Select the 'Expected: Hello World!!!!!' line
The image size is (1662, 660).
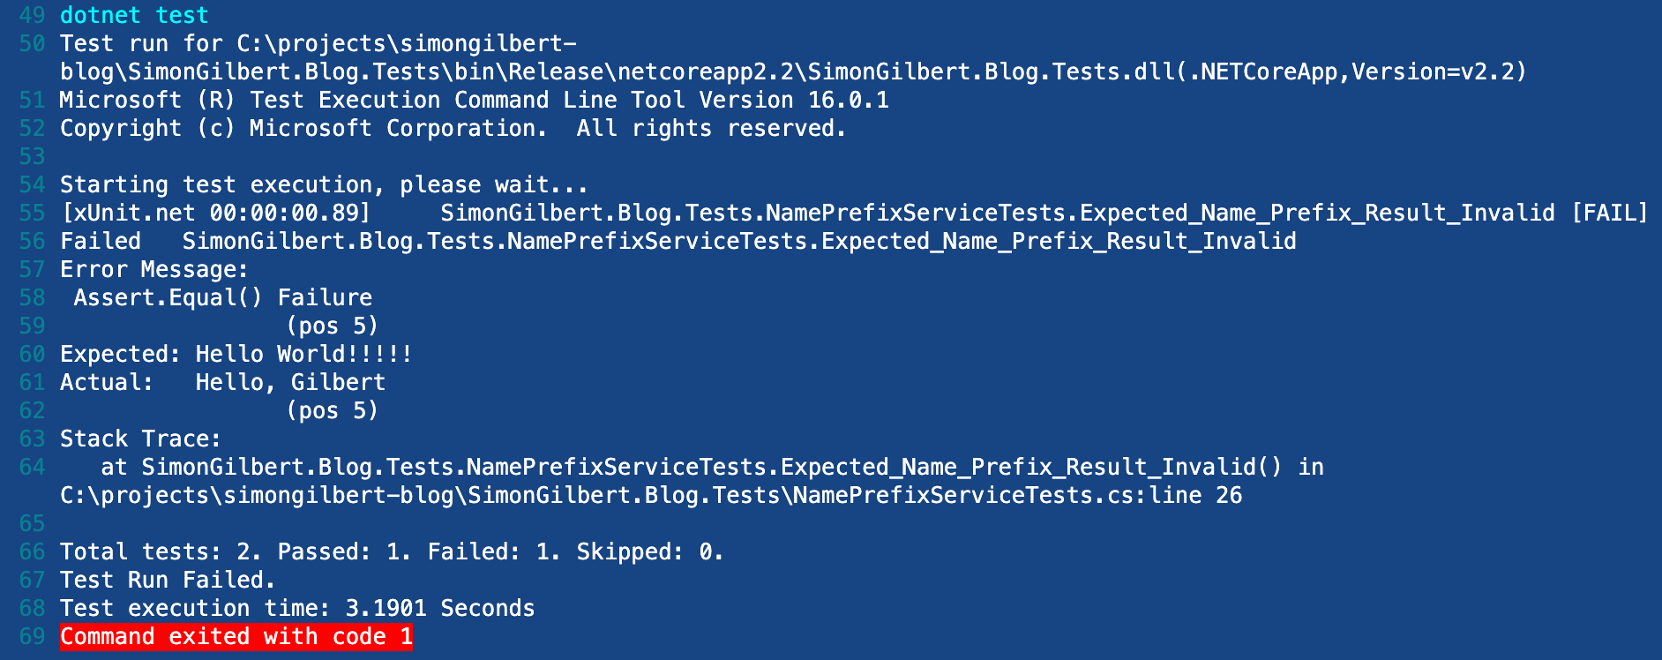click(x=236, y=354)
